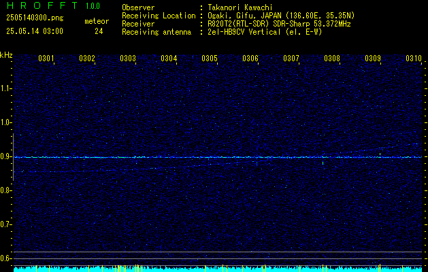This screenshot has height=272, width=428.
Task: Click the name Takanori Kawachi
Action: click(x=240, y=7)
